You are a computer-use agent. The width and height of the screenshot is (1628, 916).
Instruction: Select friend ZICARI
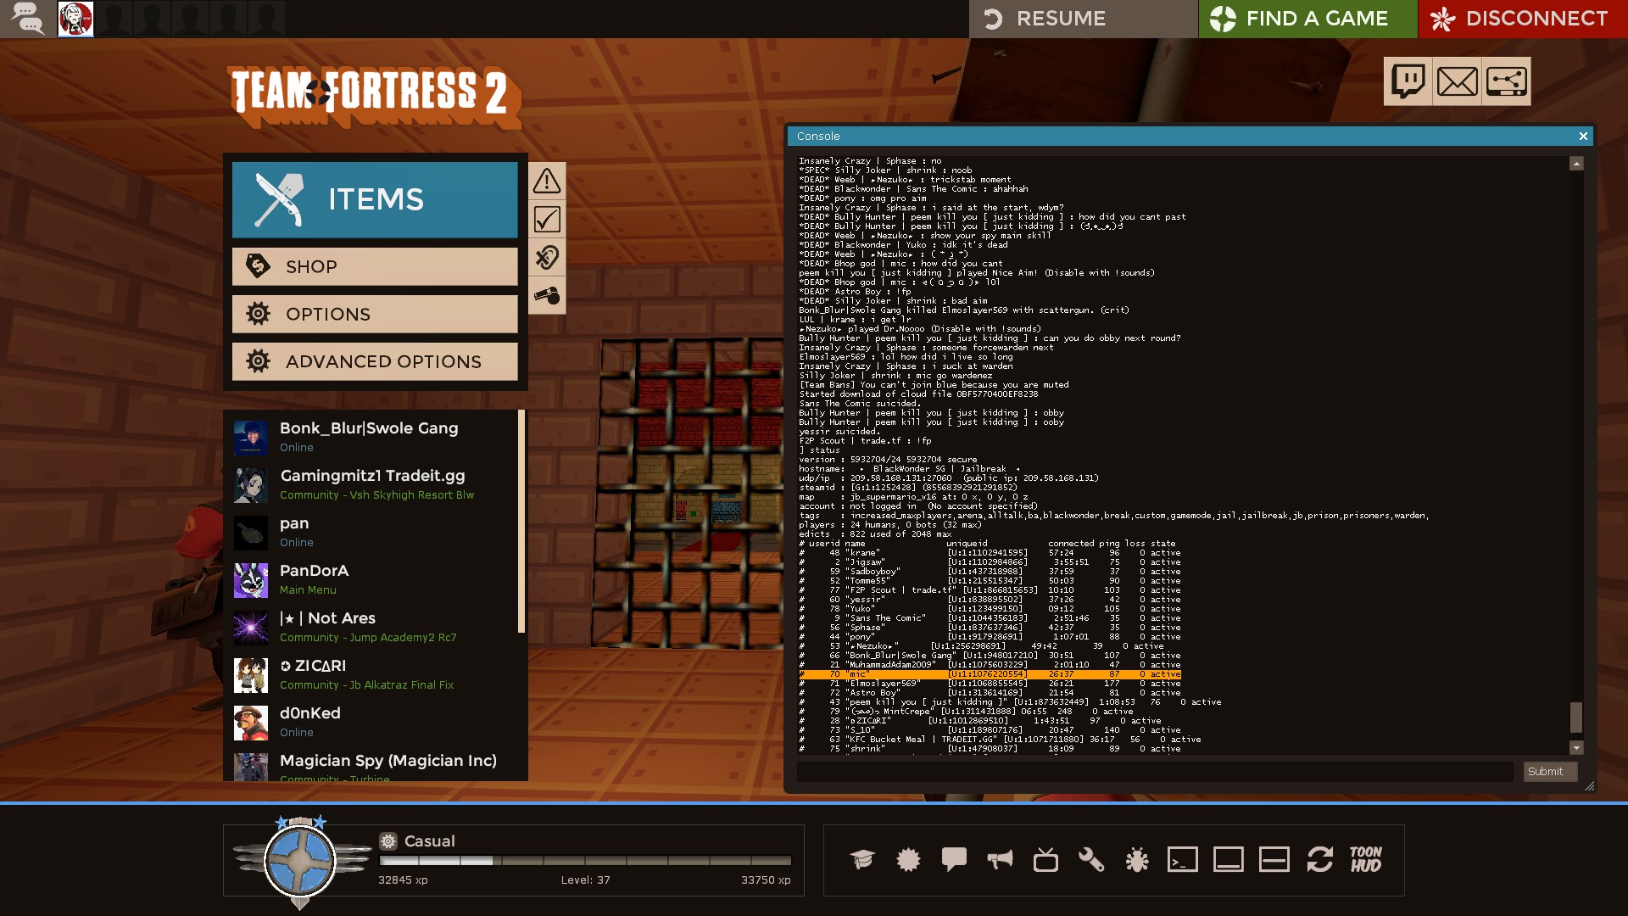373,674
